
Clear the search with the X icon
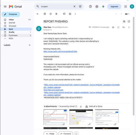74,7
